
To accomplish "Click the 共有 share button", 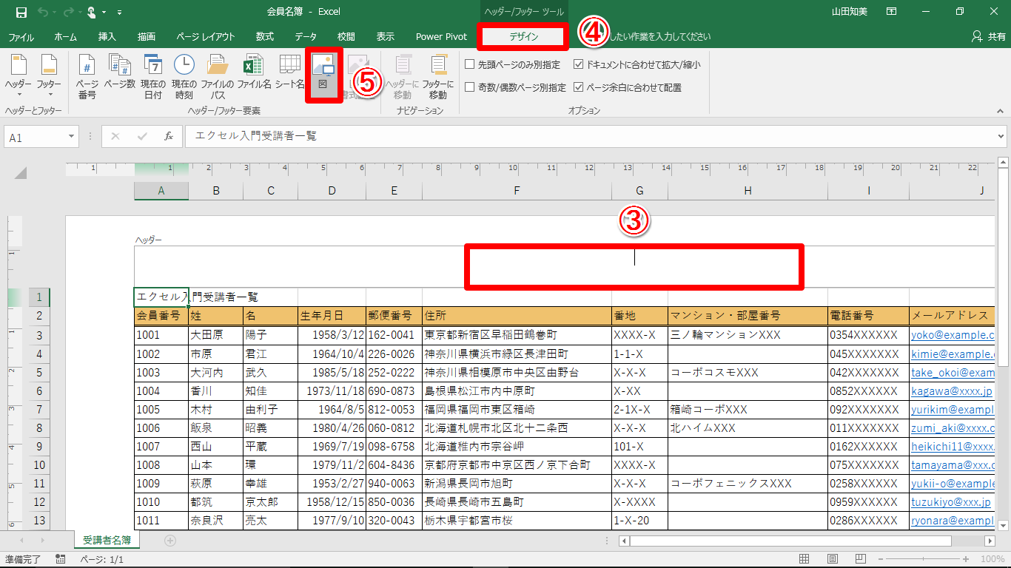I will click(x=988, y=37).
